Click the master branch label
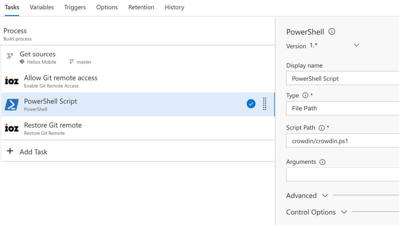Image resolution: width=399 pixels, height=225 pixels. tap(84, 62)
